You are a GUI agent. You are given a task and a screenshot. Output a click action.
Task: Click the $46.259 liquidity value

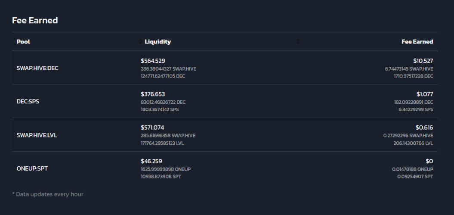click(151, 161)
